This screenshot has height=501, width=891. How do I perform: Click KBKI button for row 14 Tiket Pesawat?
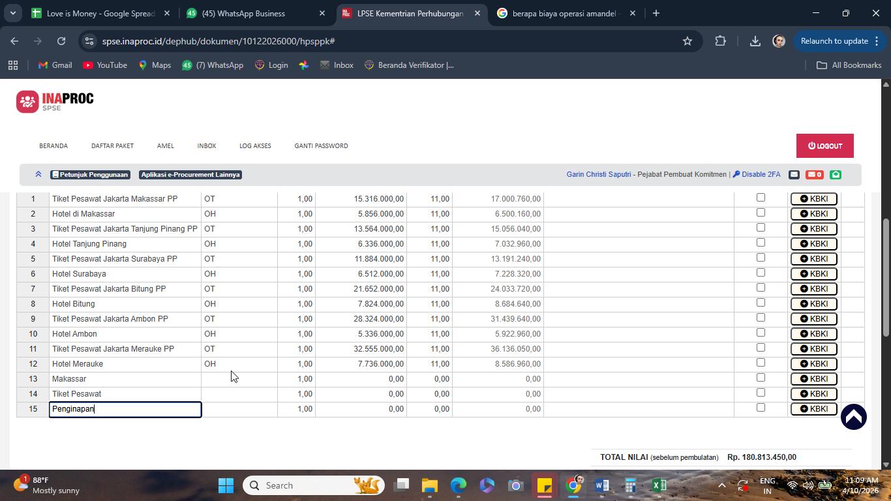(813, 394)
